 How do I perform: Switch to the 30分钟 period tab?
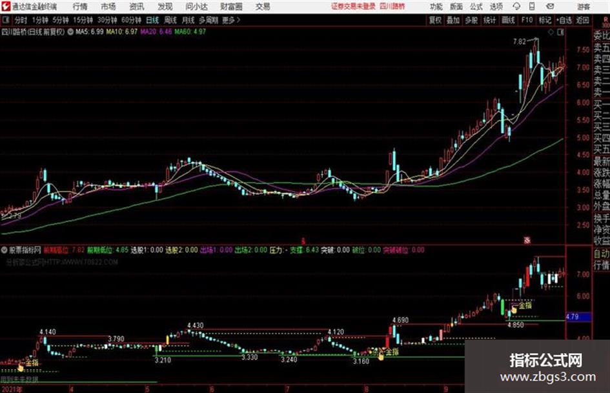click(107, 20)
